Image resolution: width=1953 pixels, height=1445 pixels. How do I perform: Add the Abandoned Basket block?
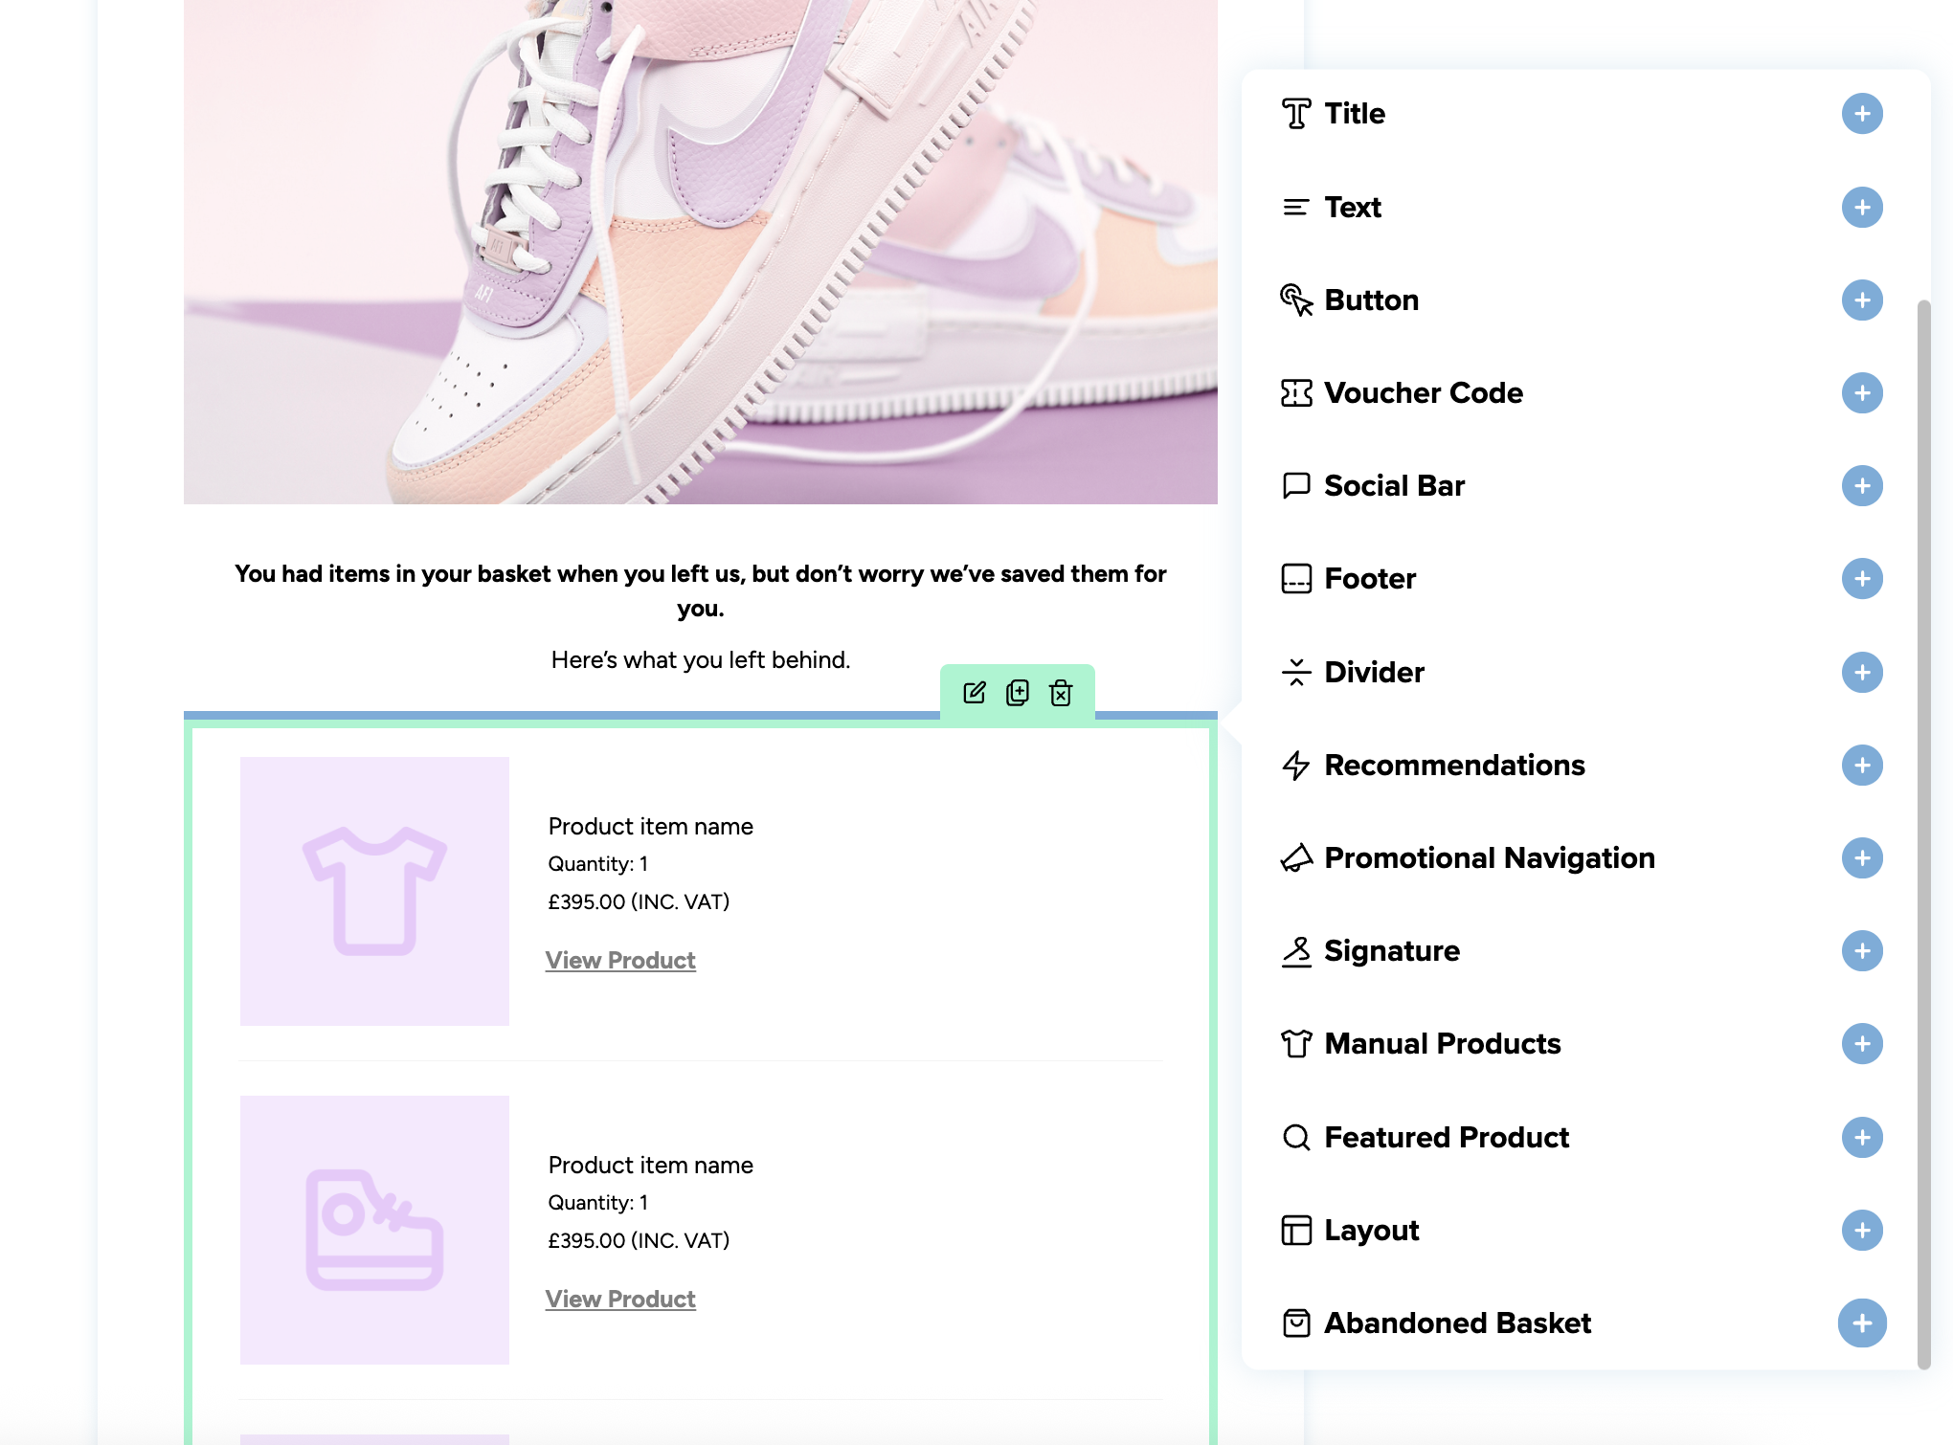(1863, 1323)
